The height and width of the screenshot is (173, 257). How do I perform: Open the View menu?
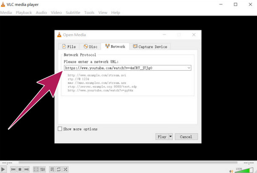[x=103, y=12]
